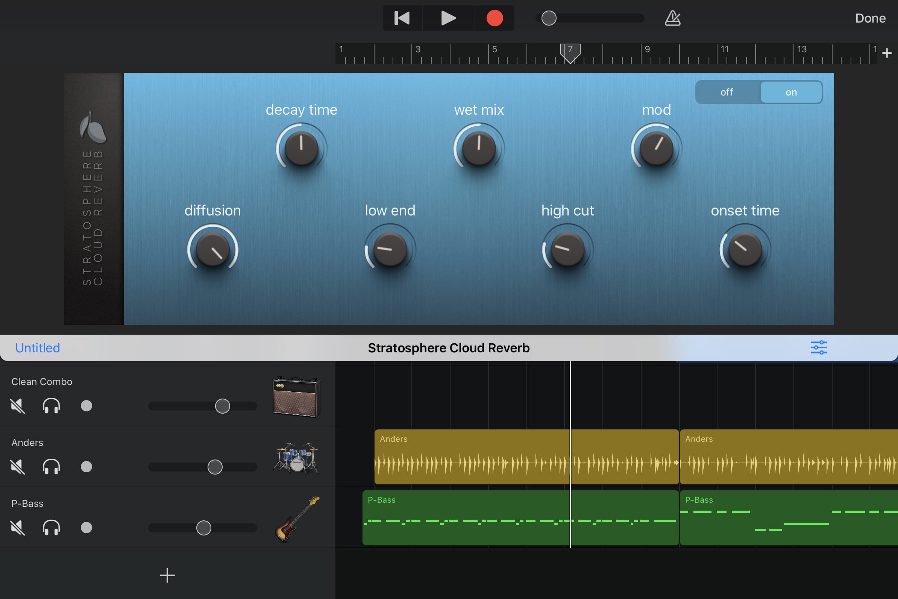Click bar 3 on the ruler
Viewport: 898px width, 599px height.
pyautogui.click(x=418, y=49)
